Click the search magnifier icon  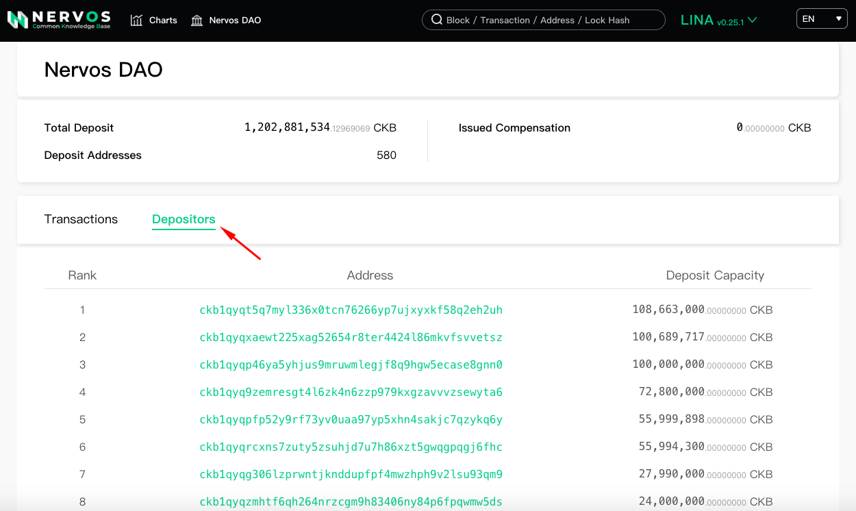436,20
